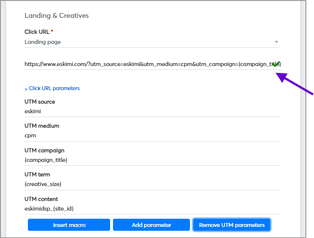The height and width of the screenshot is (238, 314).
Task: Edit the UTM medium value cpm
Action: [x=144, y=135]
